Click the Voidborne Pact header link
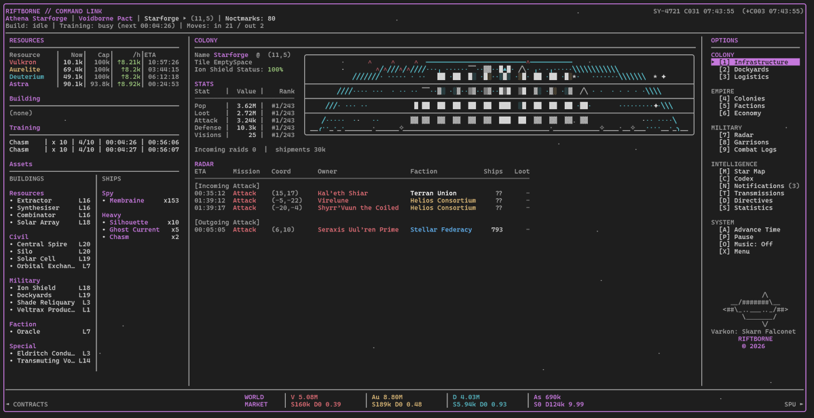The width and height of the screenshot is (814, 418). point(107,18)
